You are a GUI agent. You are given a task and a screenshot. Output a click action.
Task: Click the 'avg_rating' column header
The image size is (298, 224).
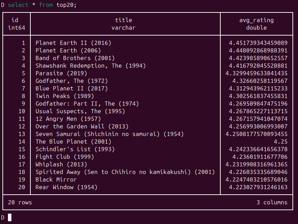point(256,20)
